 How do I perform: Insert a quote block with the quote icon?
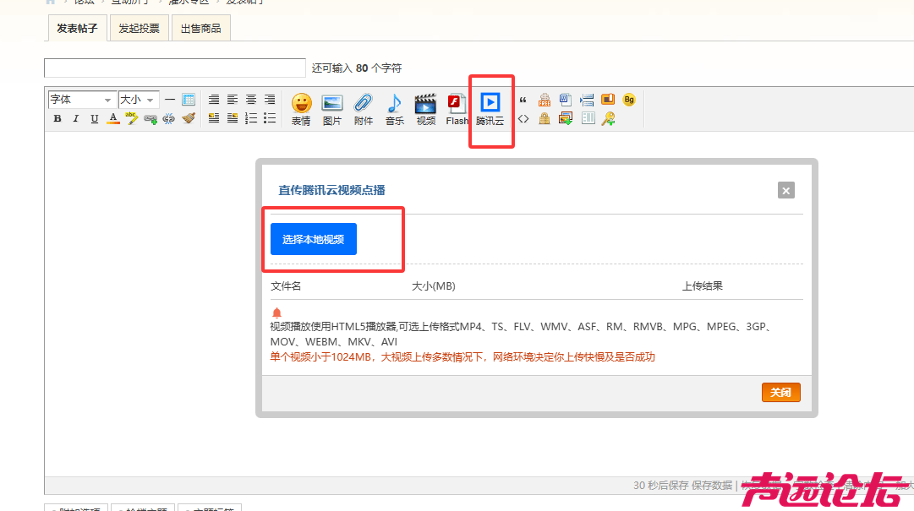tap(524, 100)
